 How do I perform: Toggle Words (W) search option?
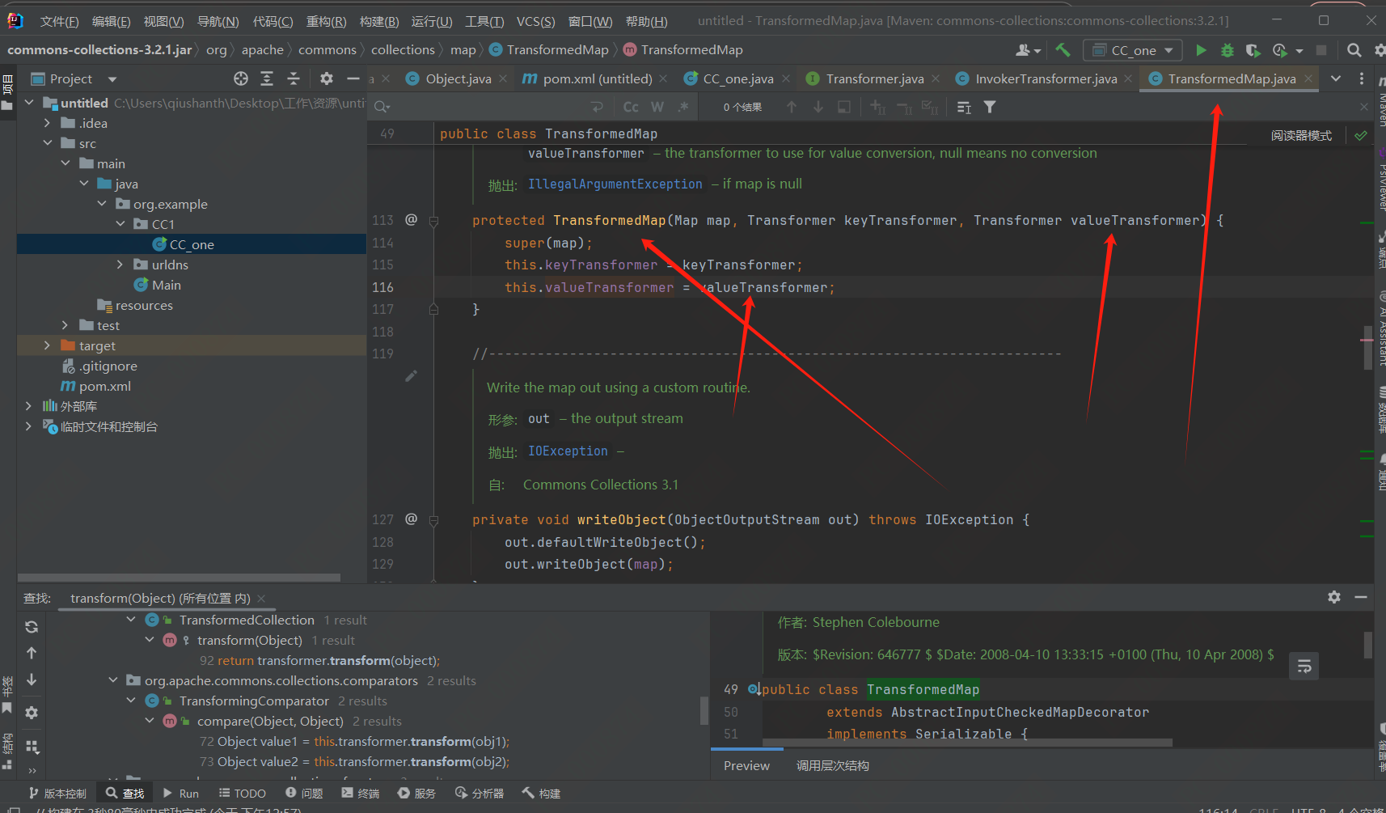(657, 107)
